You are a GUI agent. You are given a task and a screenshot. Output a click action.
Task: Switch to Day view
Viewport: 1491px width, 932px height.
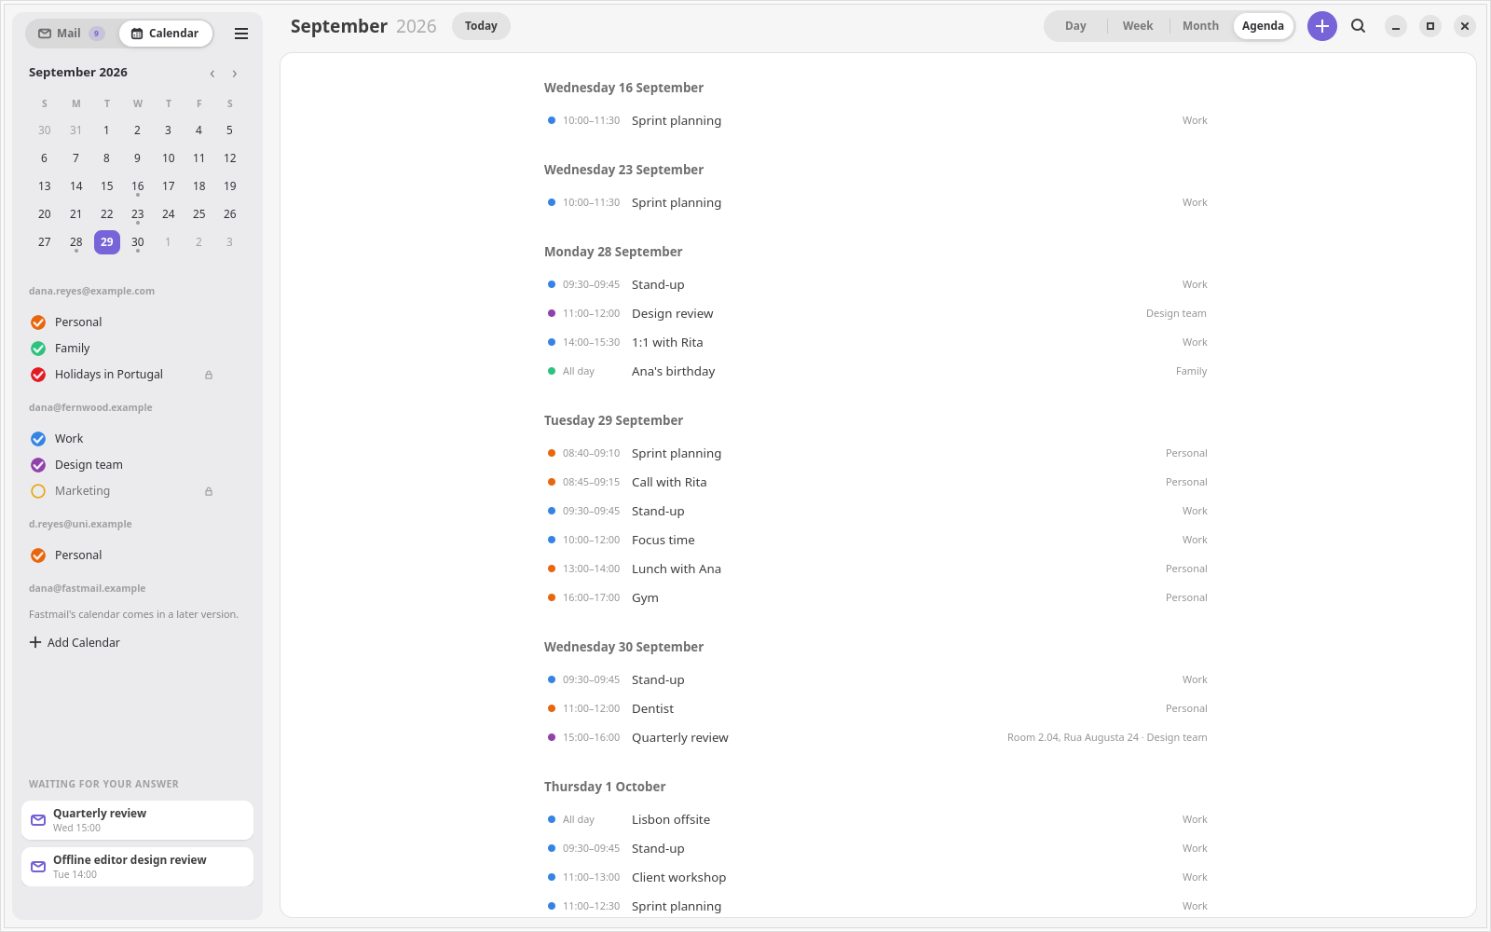[1075, 26]
